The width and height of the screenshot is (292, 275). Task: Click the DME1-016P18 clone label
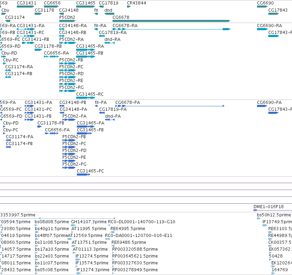click(x=269, y=206)
